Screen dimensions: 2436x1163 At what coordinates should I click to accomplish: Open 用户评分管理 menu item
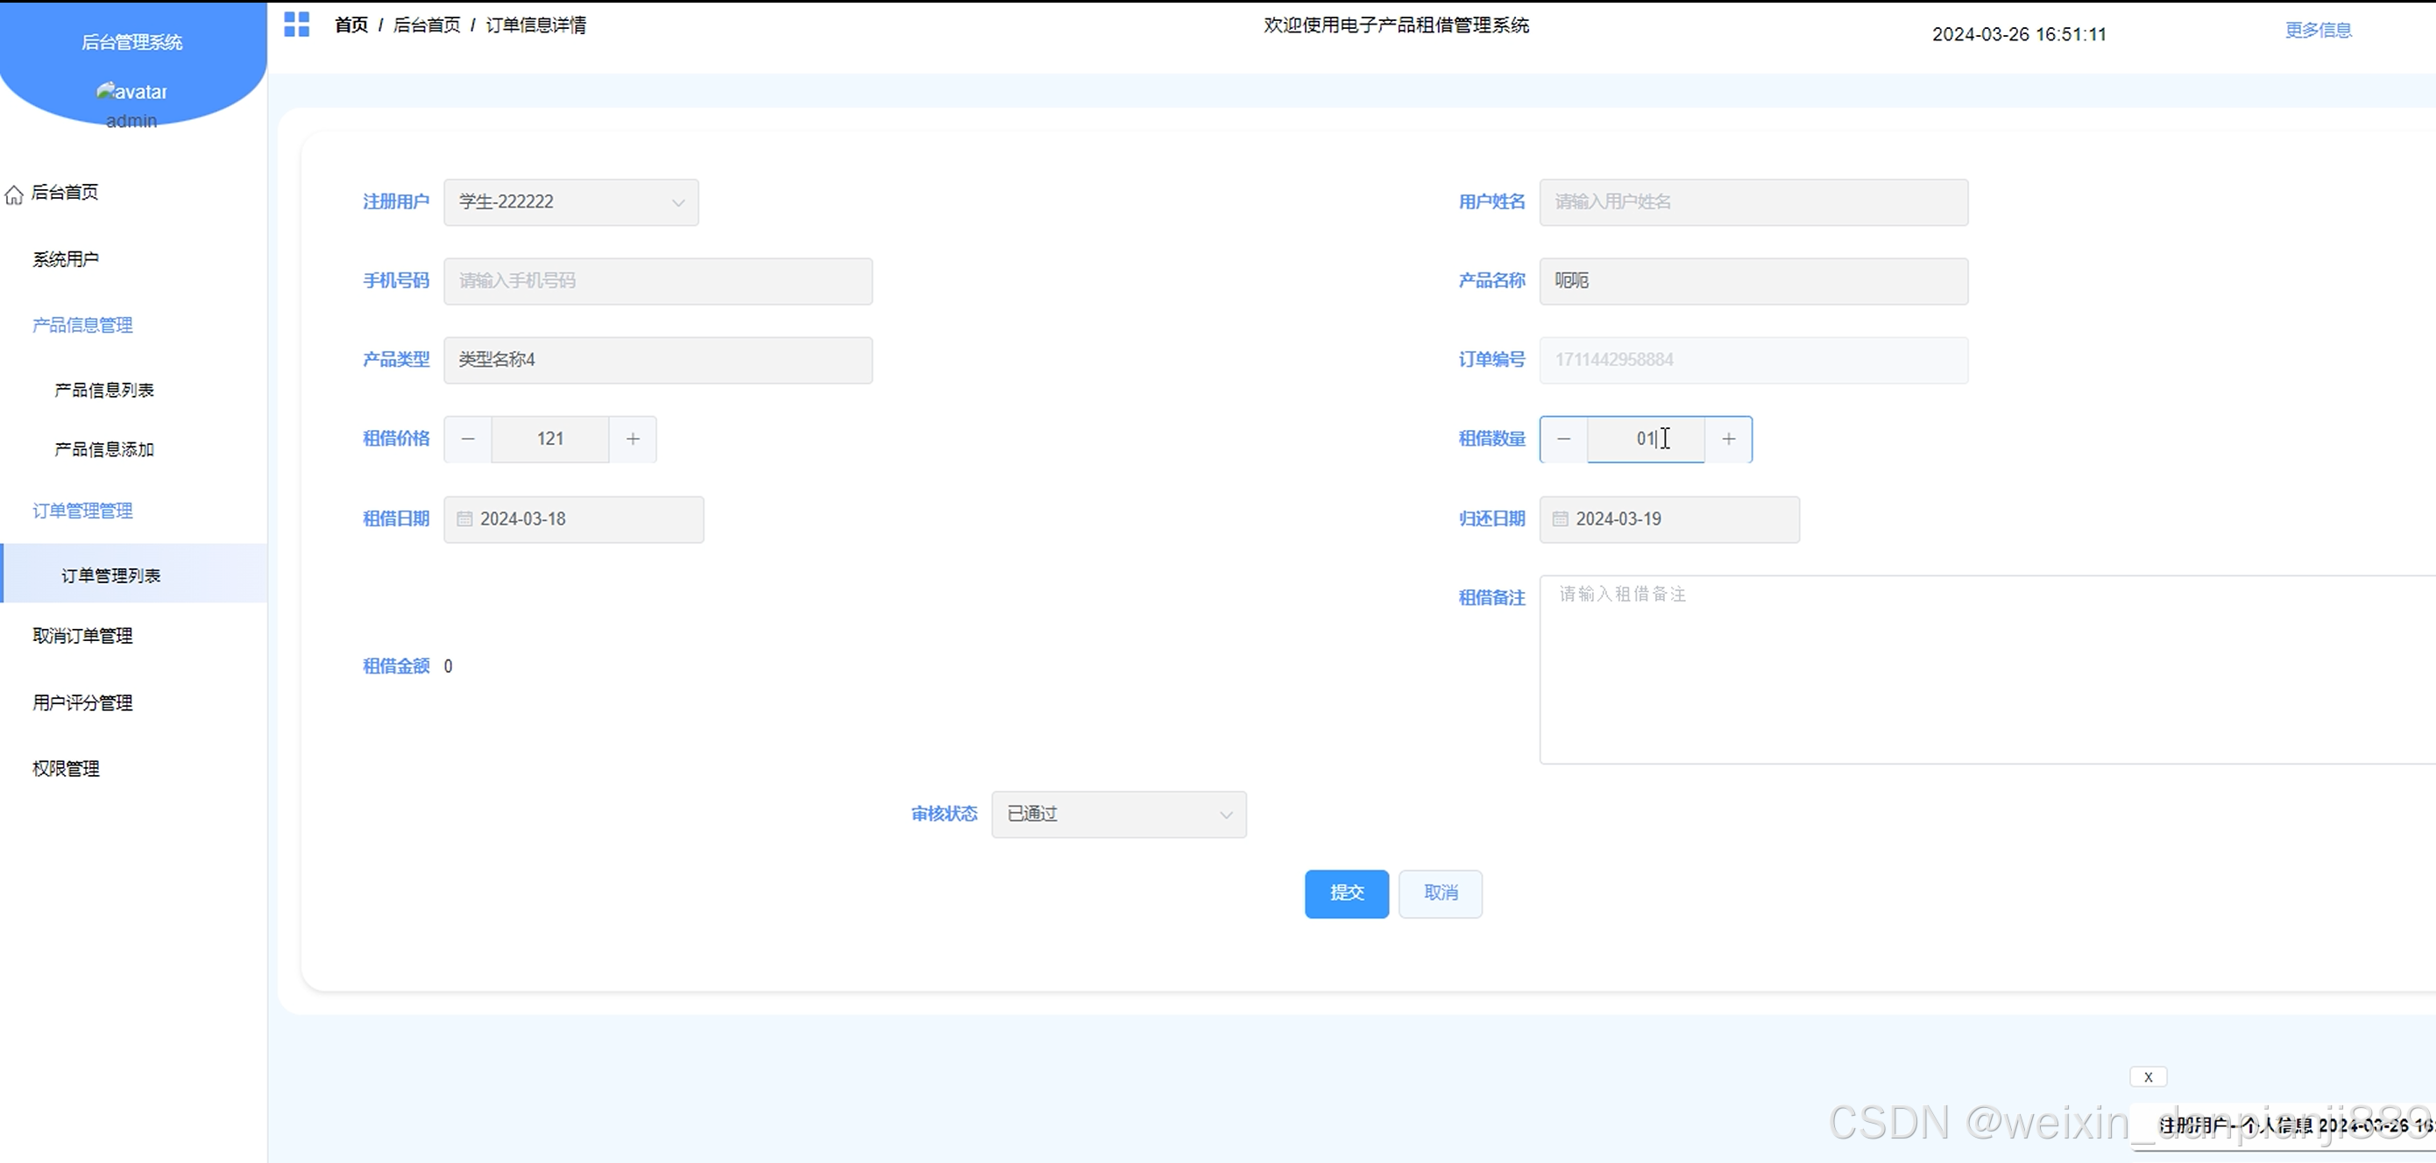[82, 703]
